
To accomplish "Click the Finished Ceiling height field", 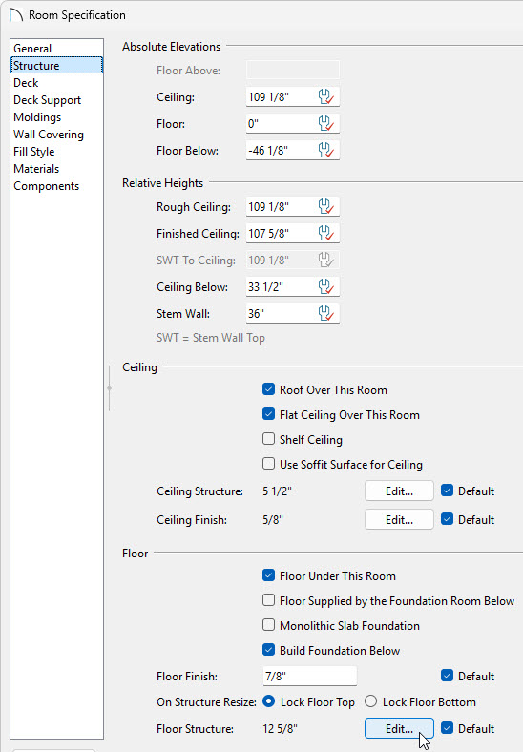I will (x=293, y=234).
